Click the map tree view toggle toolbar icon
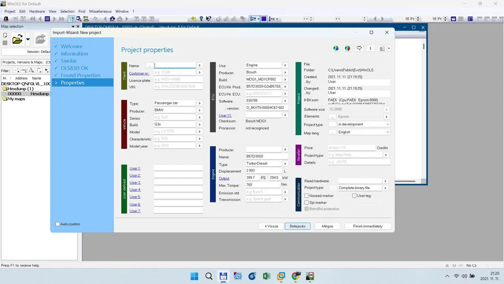This screenshot has height=284, width=504. pyautogui.click(x=71, y=19)
